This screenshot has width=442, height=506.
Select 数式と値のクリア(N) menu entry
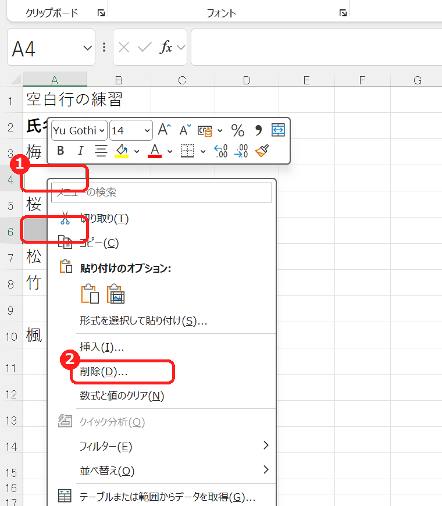pyautogui.click(x=122, y=396)
